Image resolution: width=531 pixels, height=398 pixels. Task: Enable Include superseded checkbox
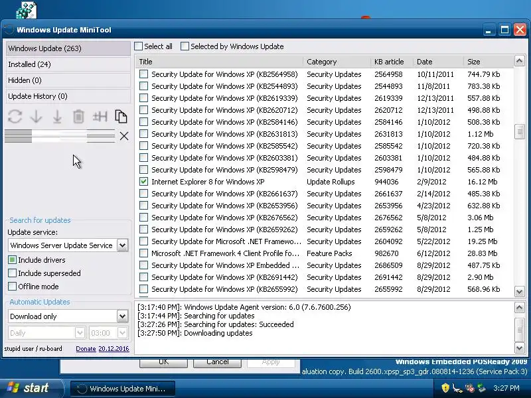(x=12, y=273)
